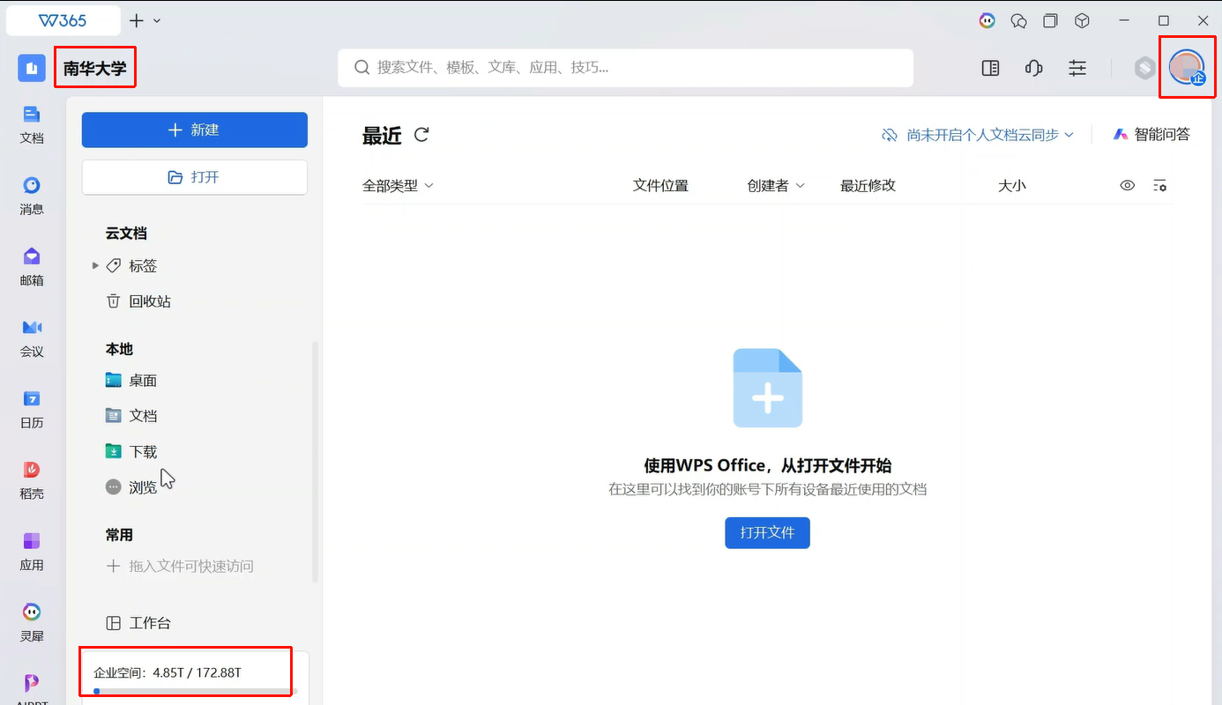Viewport: 1222px width, 705px height.
Task: Click the cube icon in the title bar
Action: tap(1082, 20)
